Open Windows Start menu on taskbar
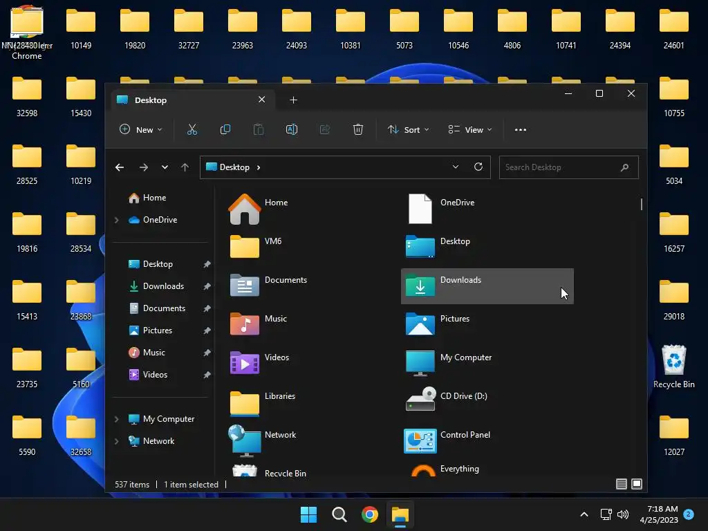The image size is (708, 531). [309, 514]
